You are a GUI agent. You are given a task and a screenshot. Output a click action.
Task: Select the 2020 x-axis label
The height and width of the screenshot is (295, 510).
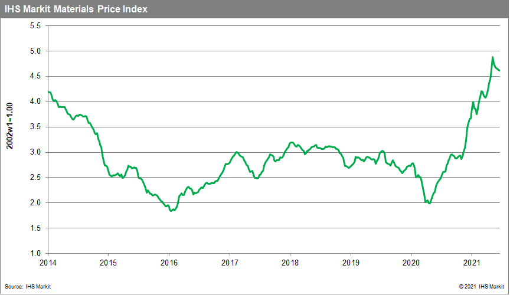[411, 261]
